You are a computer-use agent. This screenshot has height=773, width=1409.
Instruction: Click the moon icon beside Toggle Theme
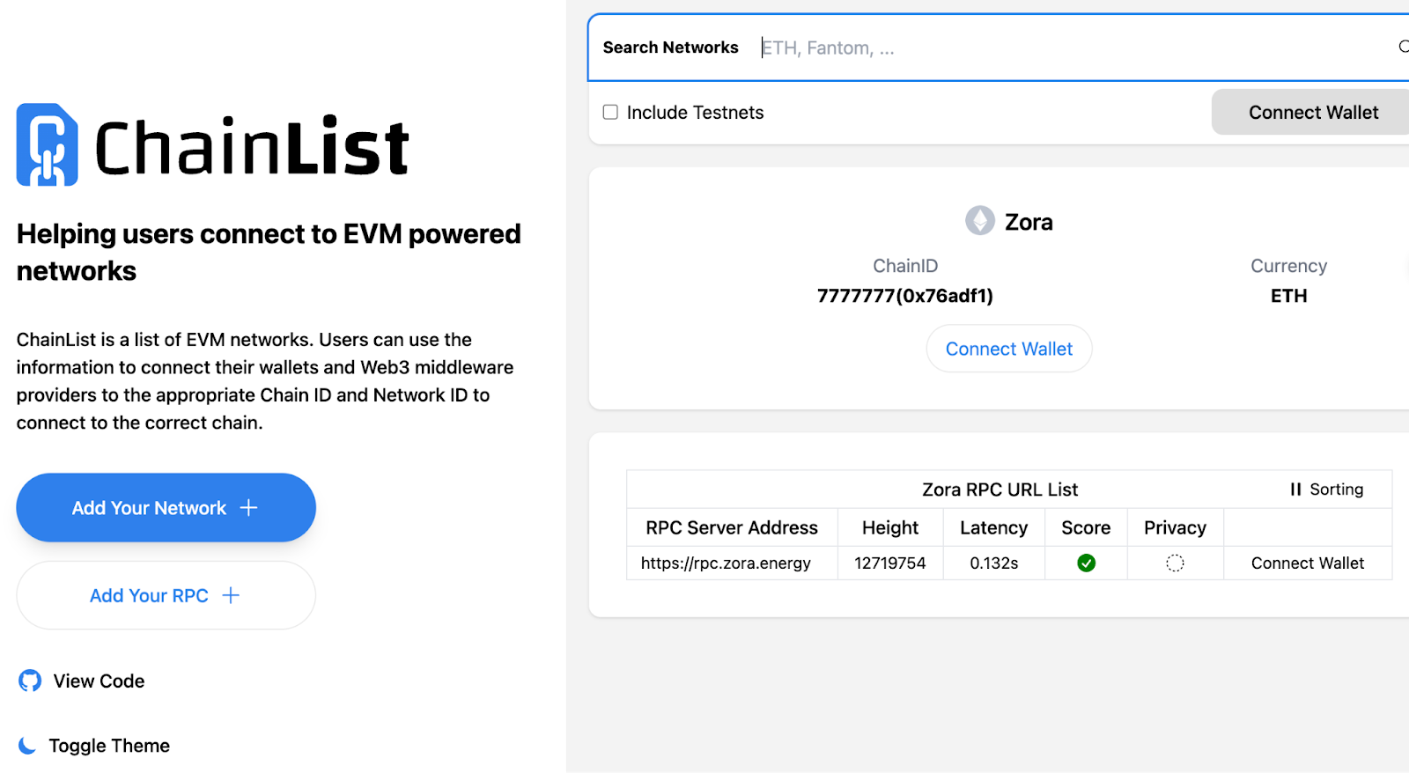pyautogui.click(x=26, y=745)
